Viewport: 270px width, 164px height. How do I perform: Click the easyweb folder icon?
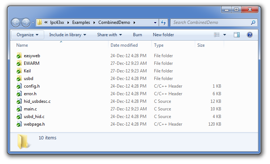click(19, 56)
